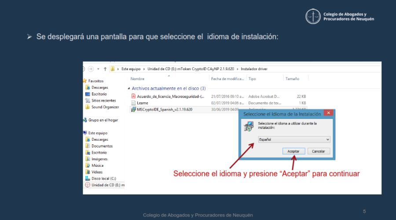Open Descargas under Este equipo

tap(99, 139)
